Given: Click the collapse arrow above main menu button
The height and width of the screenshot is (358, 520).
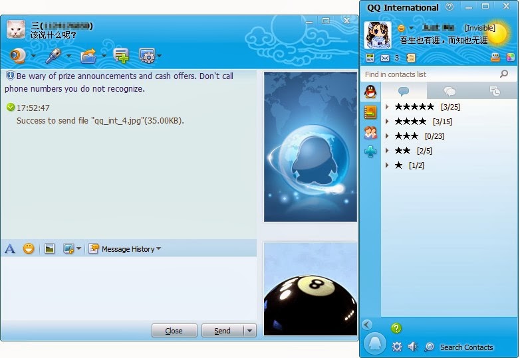Looking at the screenshot, I should pos(367,325).
